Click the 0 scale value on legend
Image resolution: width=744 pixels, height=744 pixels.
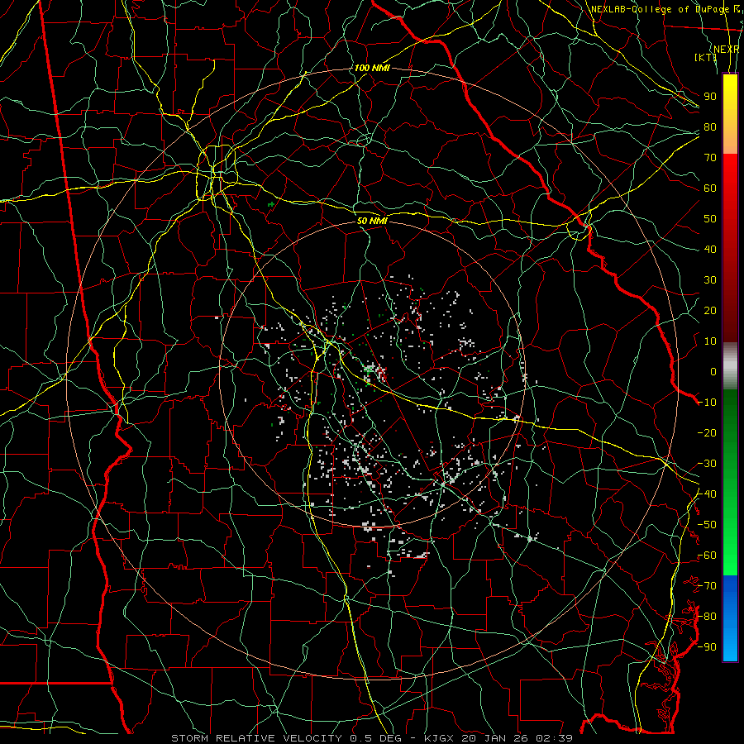pyautogui.click(x=713, y=372)
